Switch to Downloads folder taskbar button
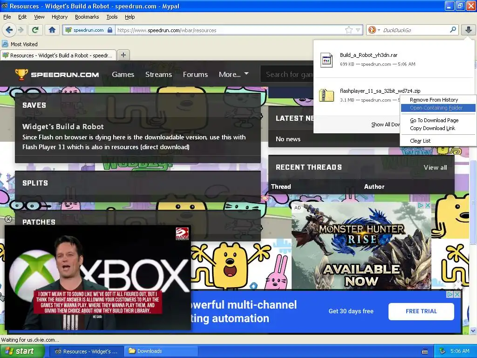This screenshot has width=477, height=358. click(x=161, y=351)
